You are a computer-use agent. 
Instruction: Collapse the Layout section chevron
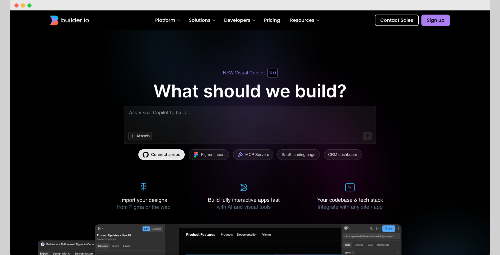[397, 253]
